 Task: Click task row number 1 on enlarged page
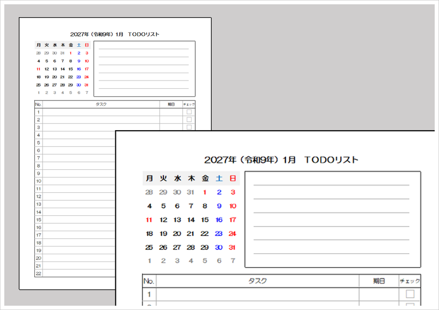tap(149, 294)
